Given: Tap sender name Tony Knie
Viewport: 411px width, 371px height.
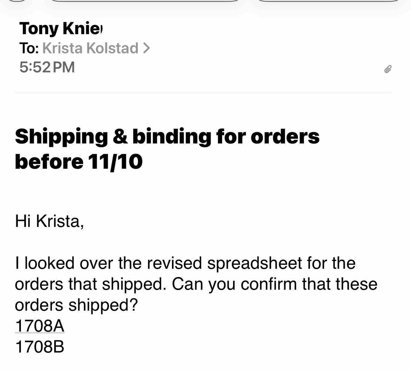Looking at the screenshot, I should (x=60, y=28).
